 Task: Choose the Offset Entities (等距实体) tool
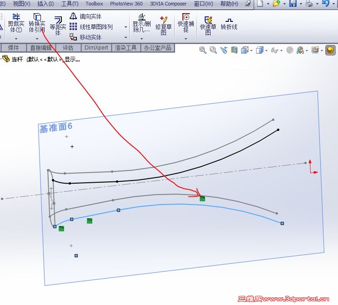point(58,26)
